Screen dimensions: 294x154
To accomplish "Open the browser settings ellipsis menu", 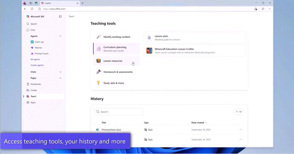I will [270, 9].
